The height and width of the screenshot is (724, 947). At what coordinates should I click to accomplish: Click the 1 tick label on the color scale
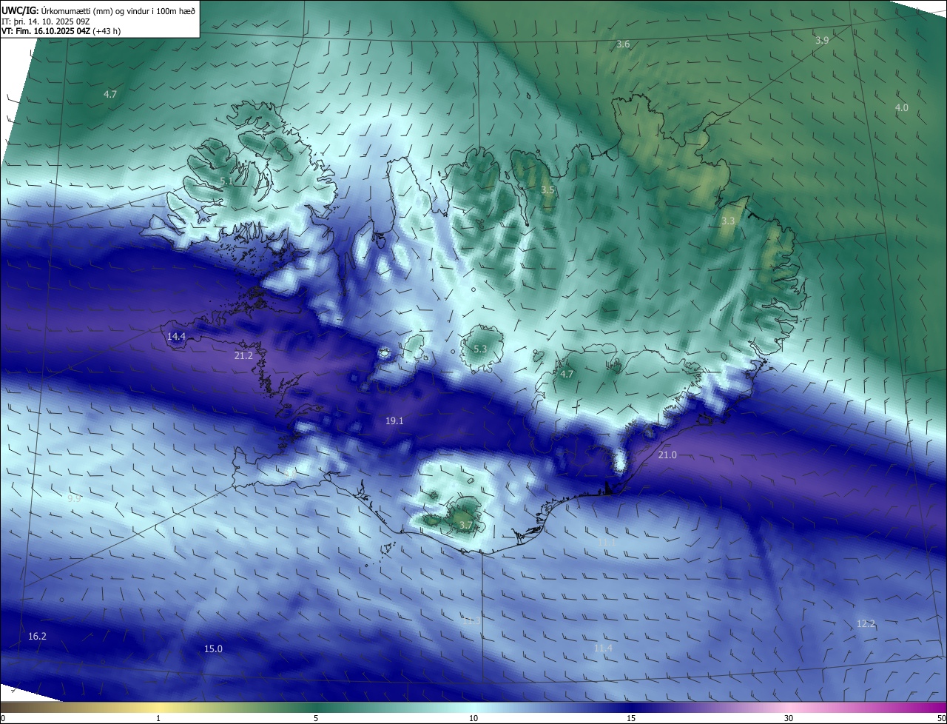[x=158, y=718]
